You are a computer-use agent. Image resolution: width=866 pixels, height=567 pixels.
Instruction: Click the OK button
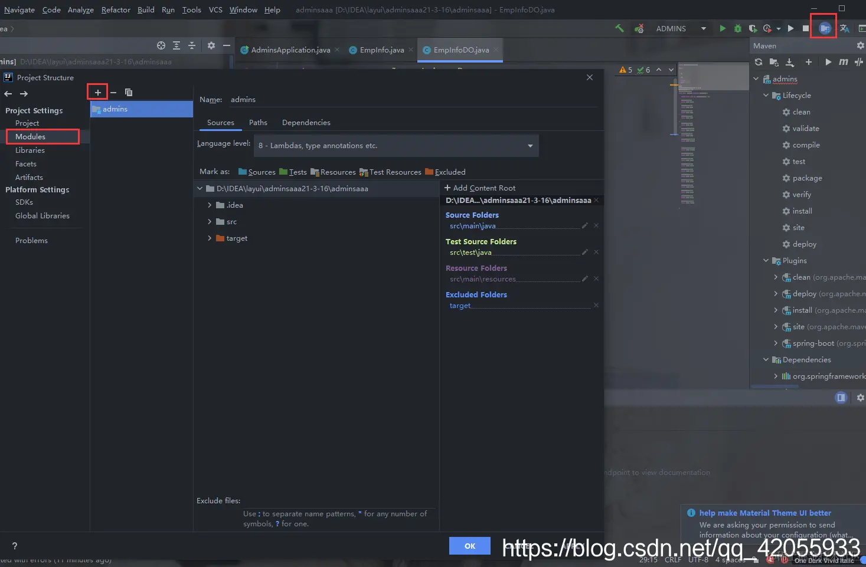[470, 546]
